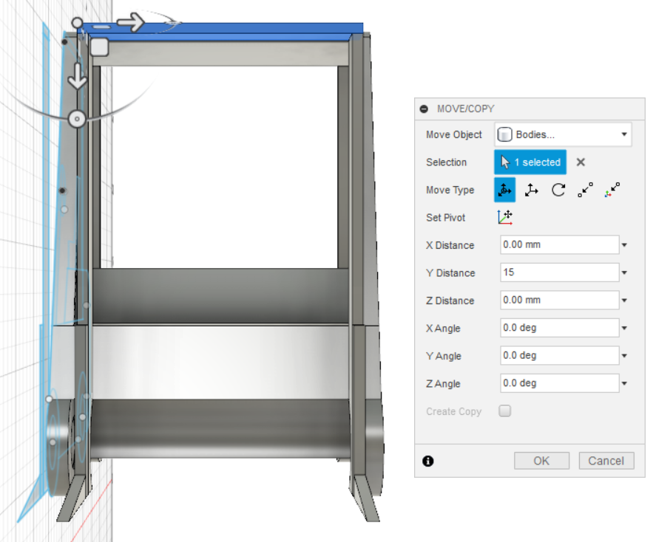This screenshot has width=653, height=542.
Task: Select the Point to Point move type
Action: coord(585,190)
